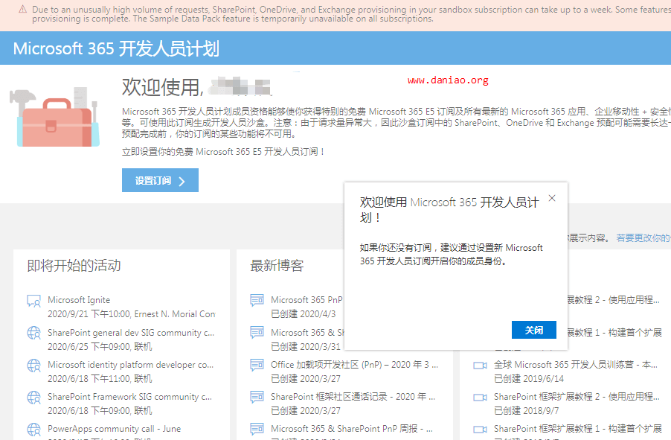The image size is (671, 440).
Task: Click the warning triangle icon in banner
Action: [22, 10]
